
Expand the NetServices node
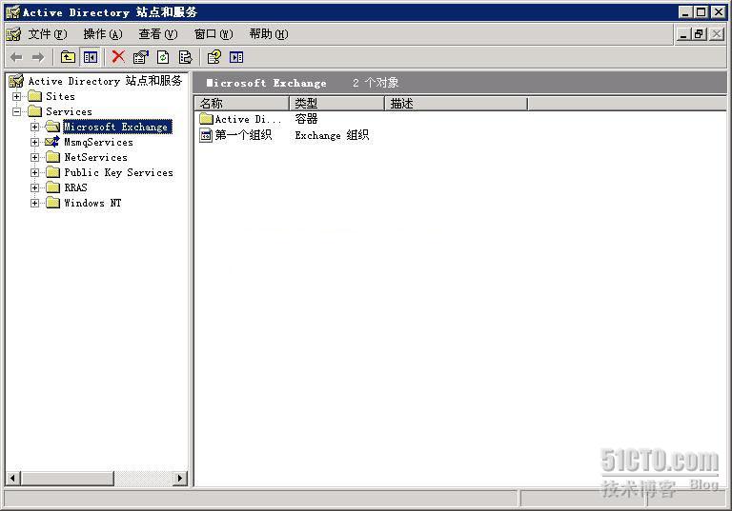click(x=35, y=158)
